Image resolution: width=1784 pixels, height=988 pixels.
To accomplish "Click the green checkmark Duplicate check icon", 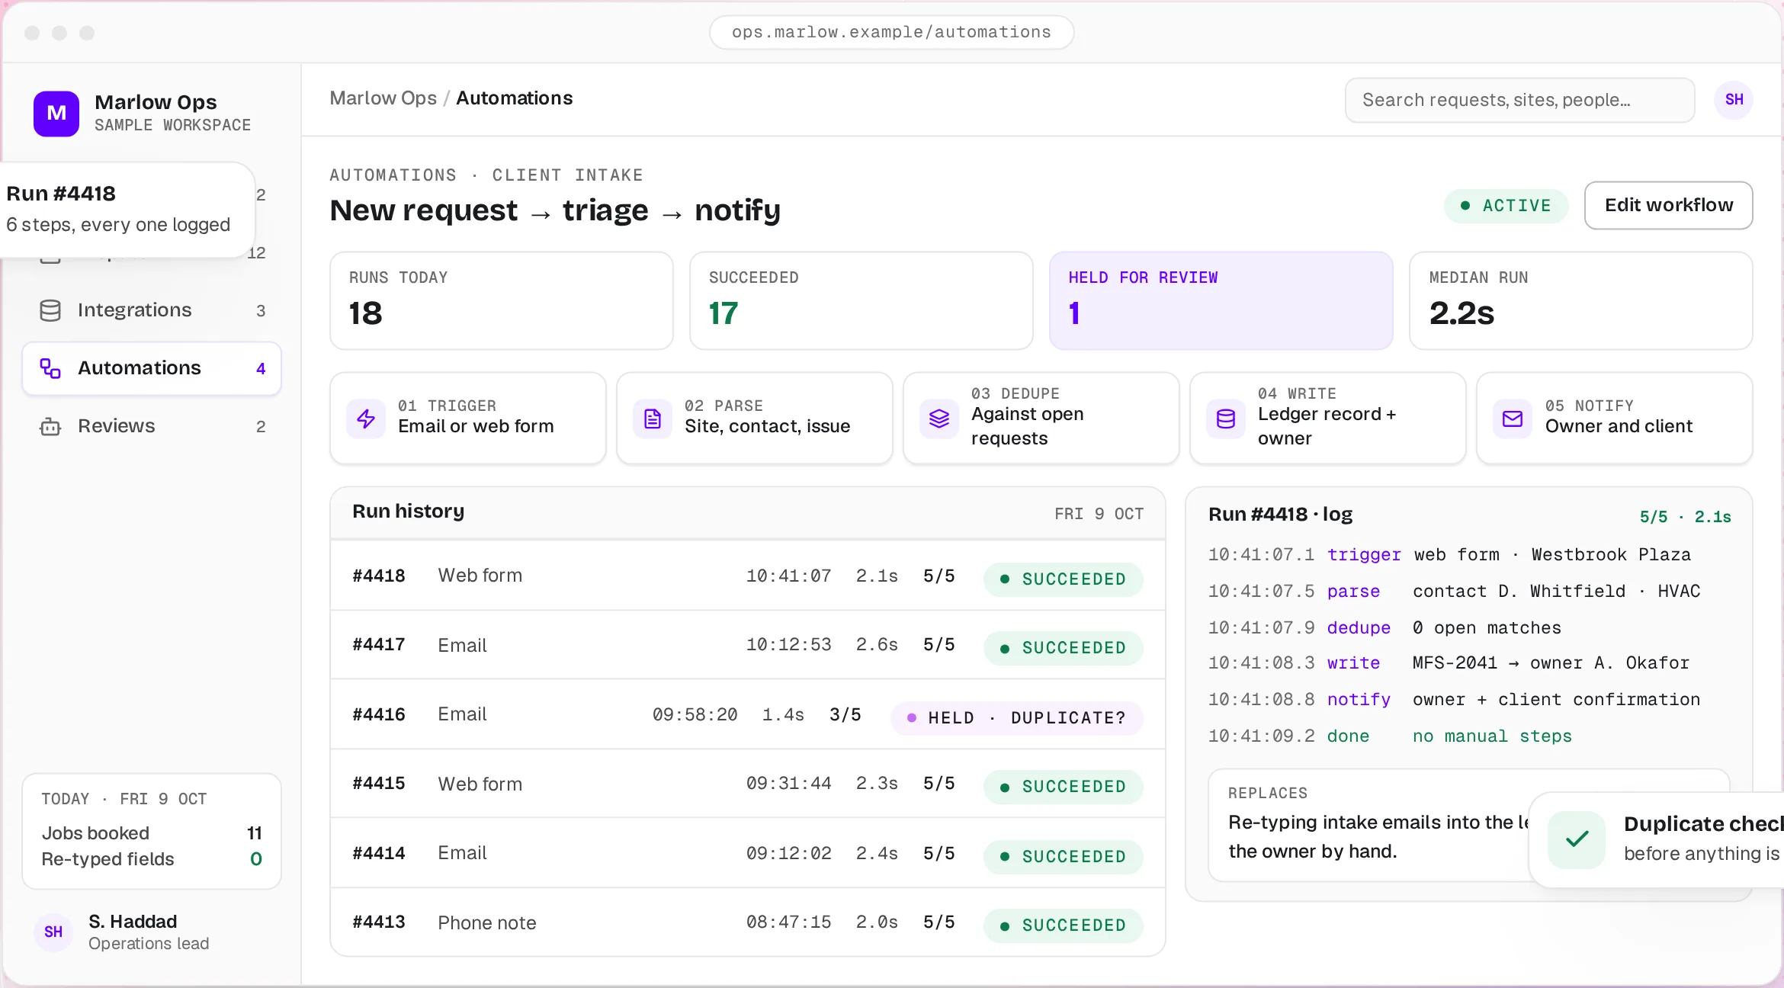I will coord(1577,839).
